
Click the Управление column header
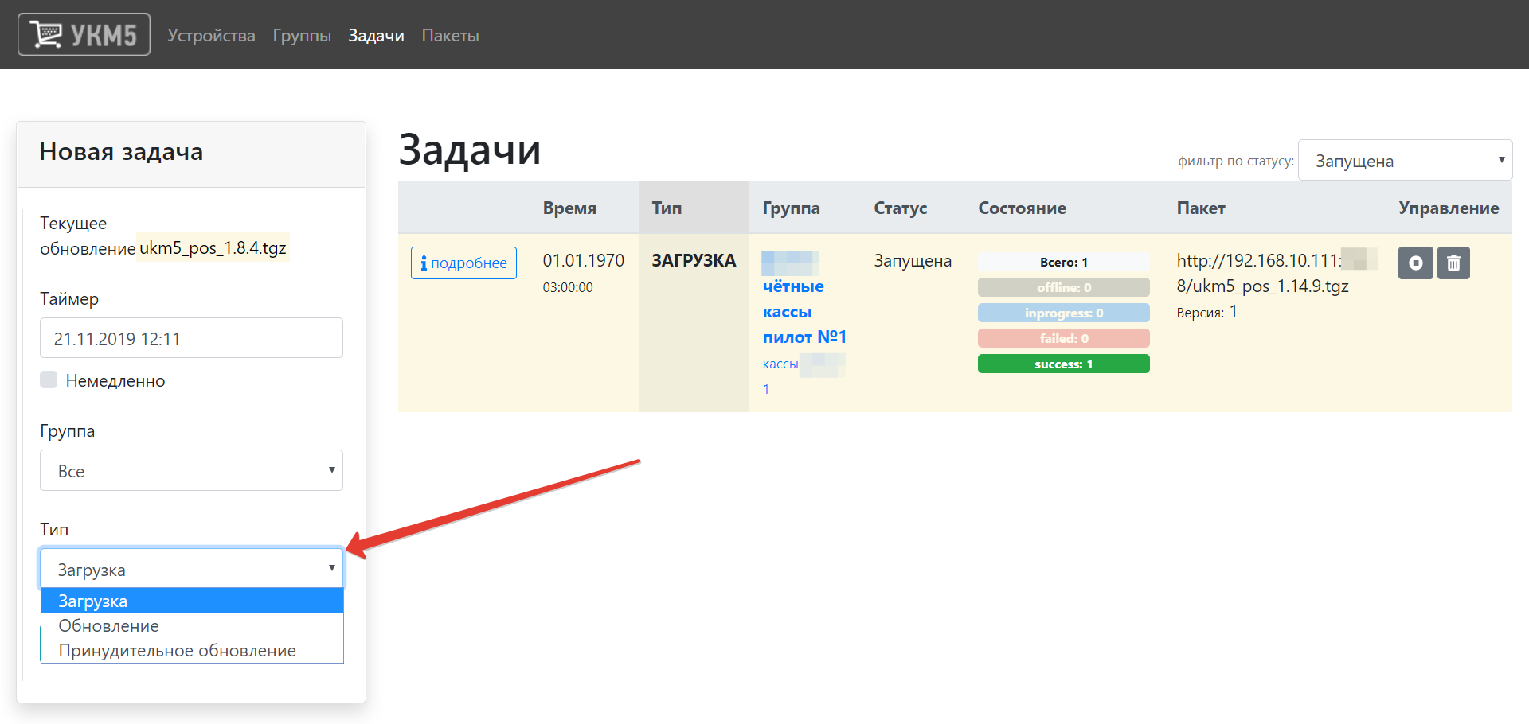pyautogui.click(x=1449, y=208)
